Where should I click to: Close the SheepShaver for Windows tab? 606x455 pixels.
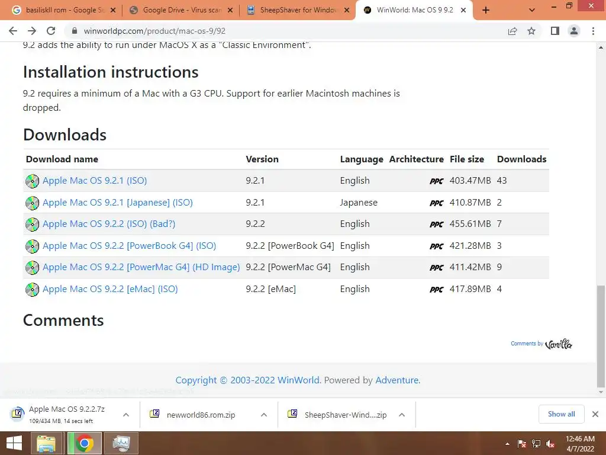pyautogui.click(x=347, y=11)
